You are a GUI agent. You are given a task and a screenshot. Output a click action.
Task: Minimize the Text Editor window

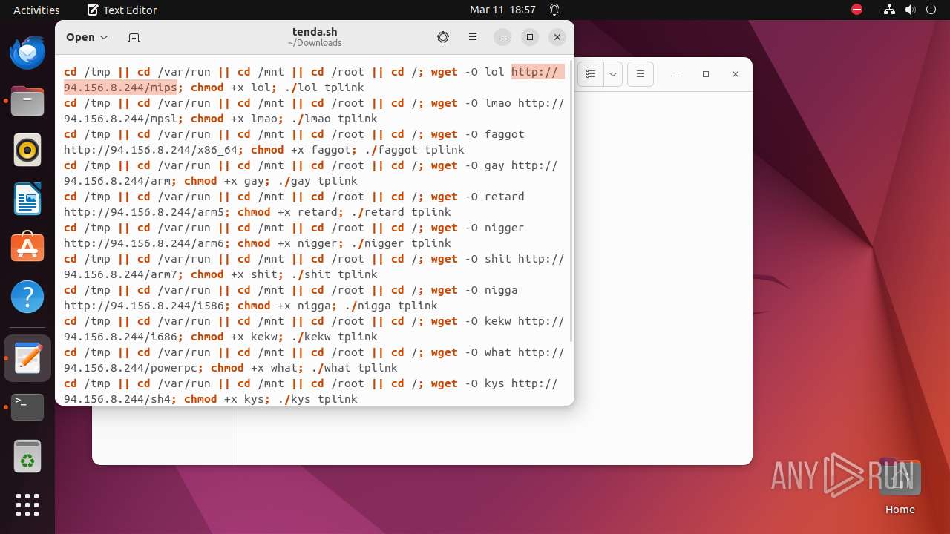click(x=502, y=37)
